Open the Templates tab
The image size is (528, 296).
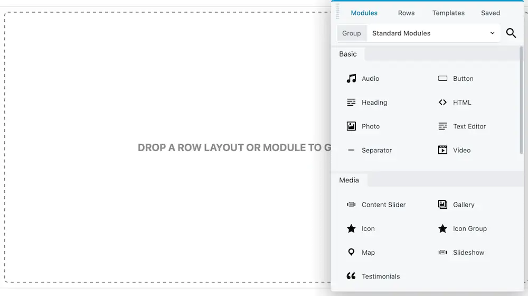(448, 13)
